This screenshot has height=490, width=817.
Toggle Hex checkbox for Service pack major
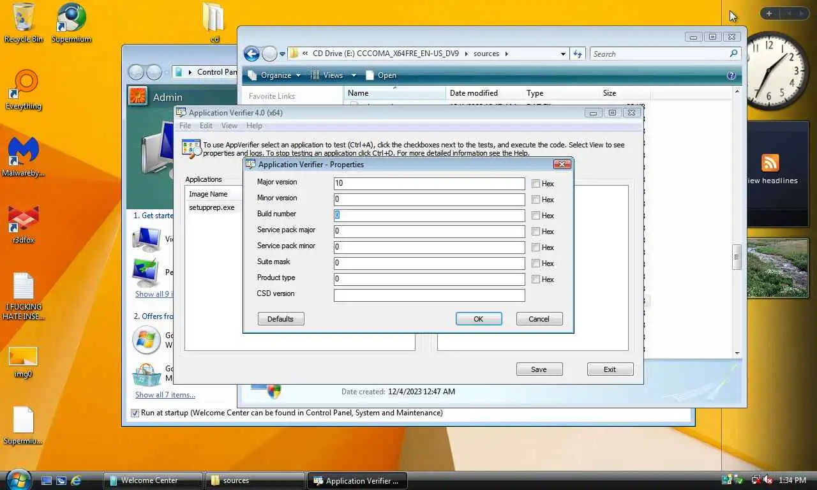536,232
